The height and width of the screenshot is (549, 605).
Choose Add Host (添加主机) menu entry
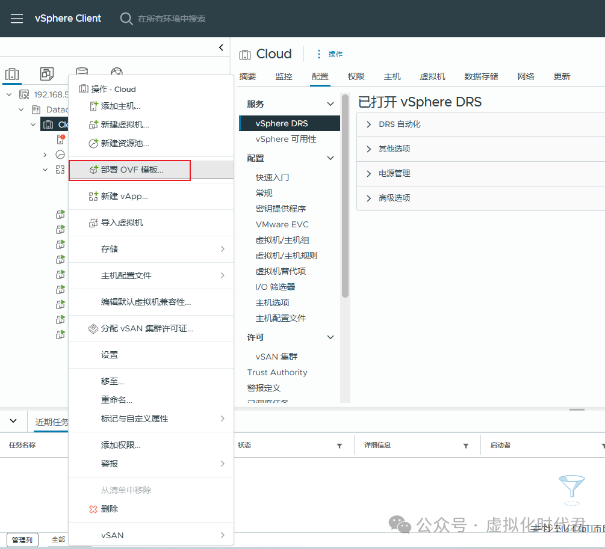click(151, 106)
